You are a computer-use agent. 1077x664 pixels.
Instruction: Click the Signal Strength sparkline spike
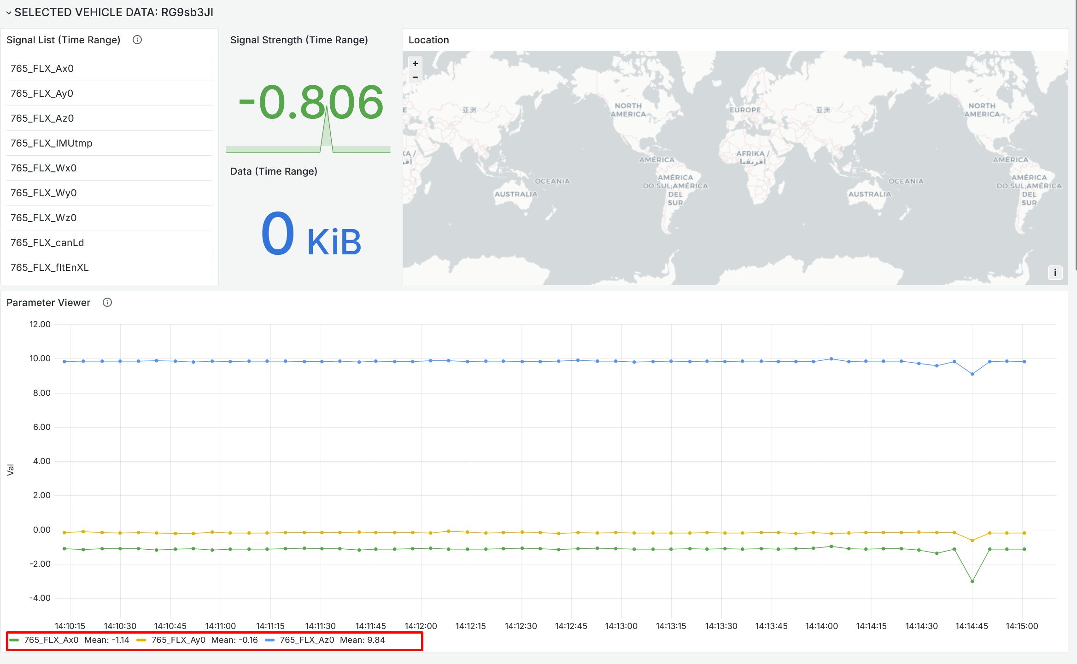pos(326,129)
